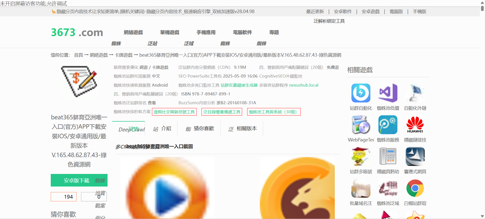This screenshot has height=219, width=485.
Task: Click 首頁 in the breadcrumb
Action: pyautogui.click(x=79, y=55)
